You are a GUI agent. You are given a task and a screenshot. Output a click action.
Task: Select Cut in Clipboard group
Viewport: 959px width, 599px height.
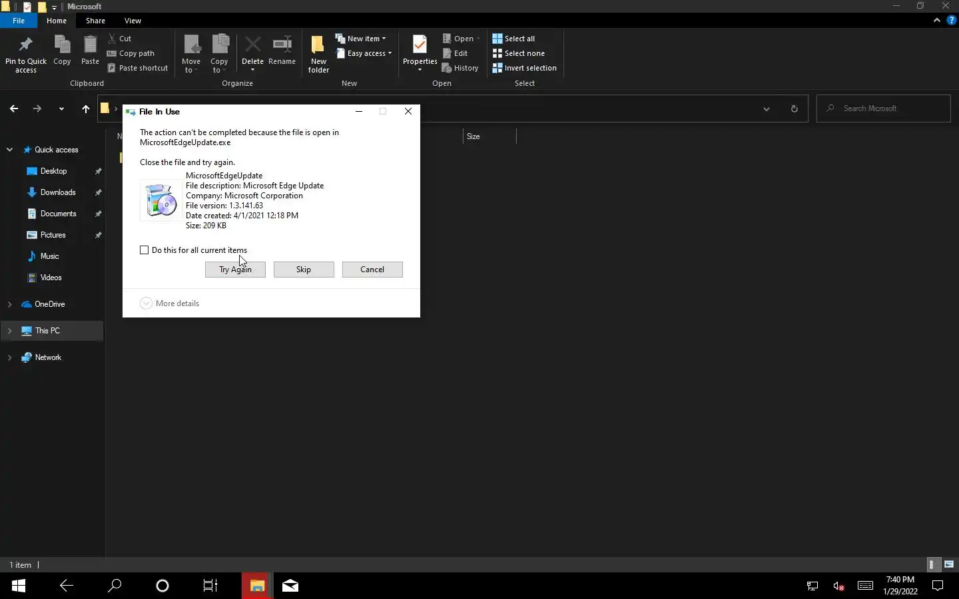pos(120,39)
